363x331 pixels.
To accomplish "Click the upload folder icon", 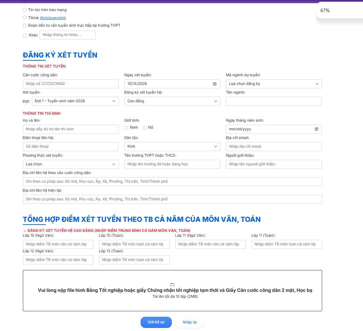I will [172, 285].
